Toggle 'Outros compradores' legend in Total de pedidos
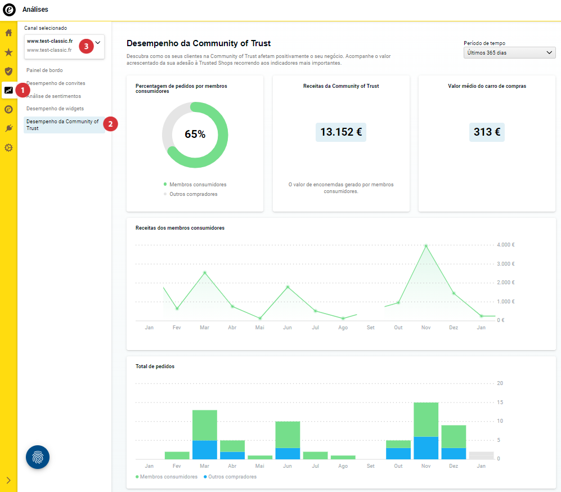561x492 pixels. 232,477
